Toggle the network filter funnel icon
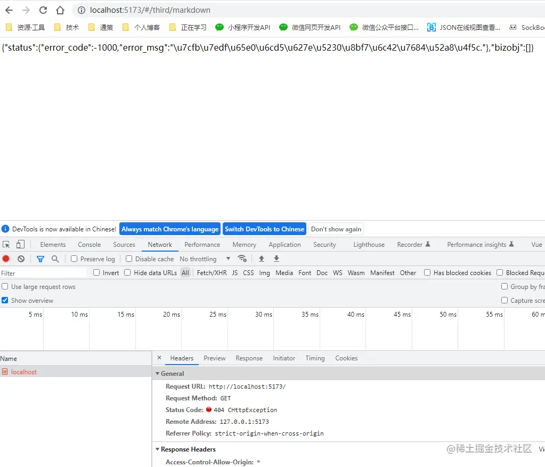Image resolution: width=545 pixels, height=467 pixels. click(x=40, y=259)
